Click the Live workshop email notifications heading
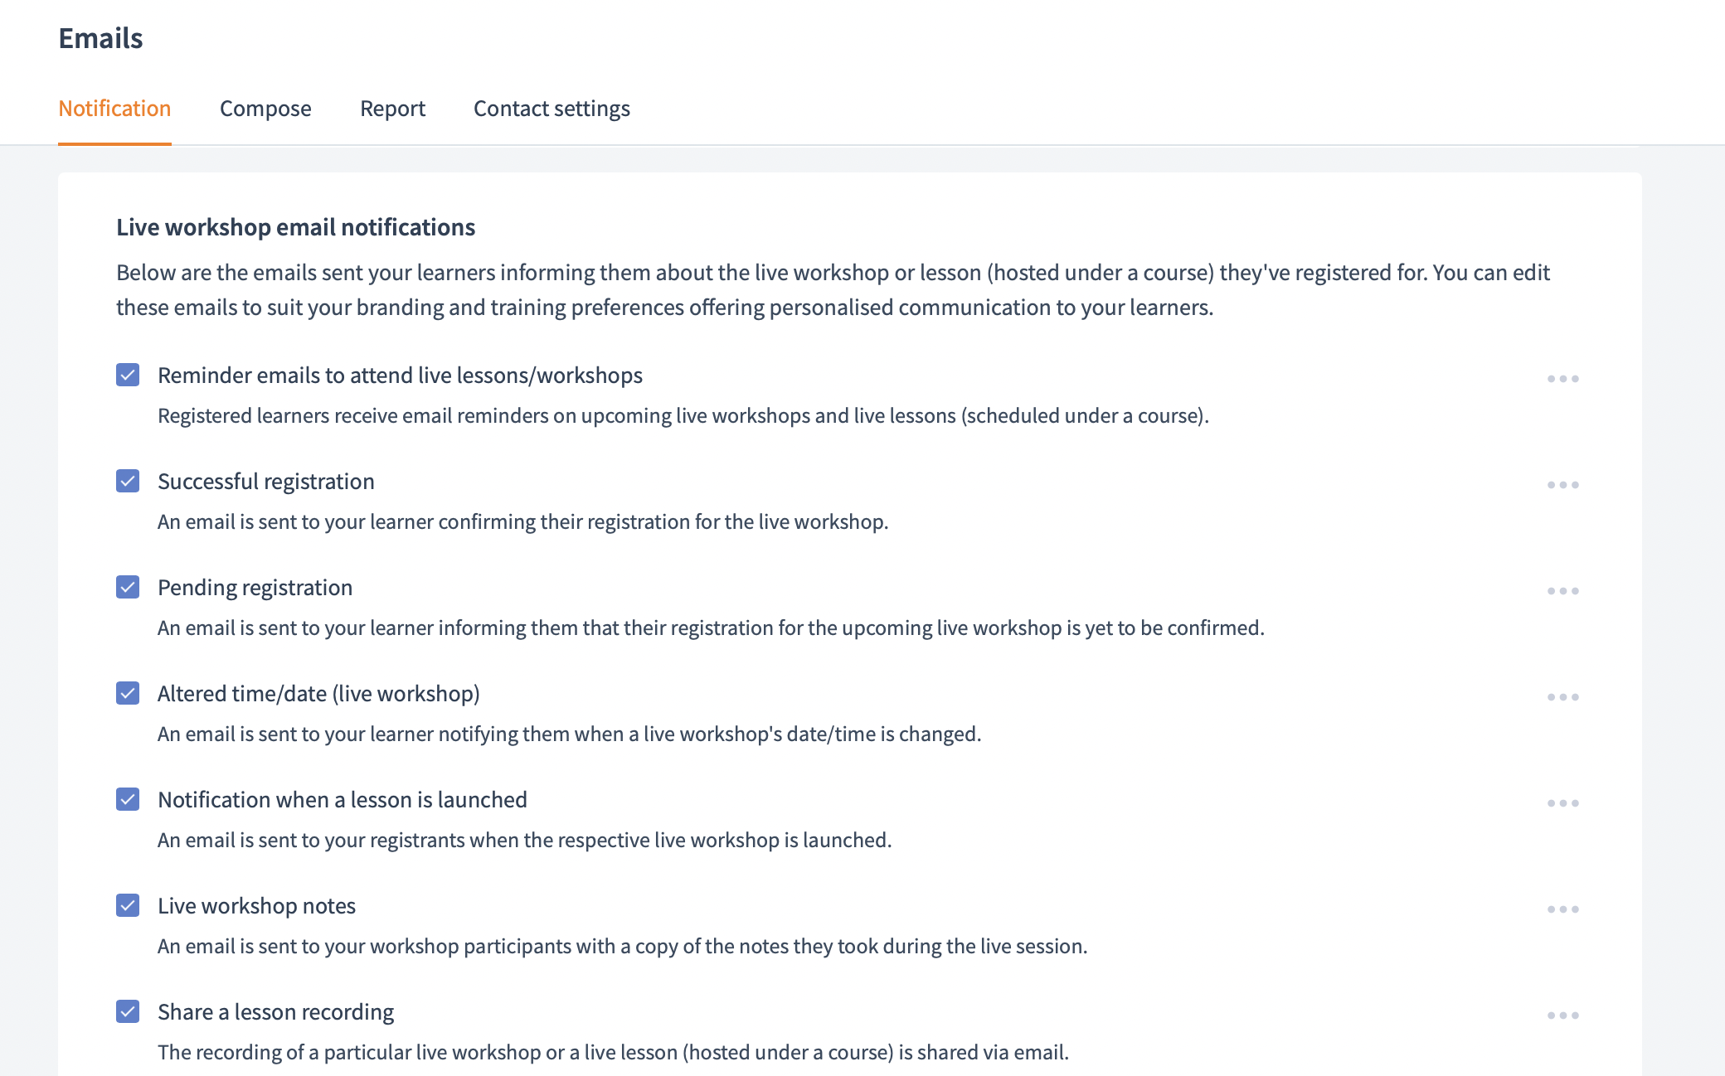This screenshot has width=1725, height=1076. [x=295, y=227]
